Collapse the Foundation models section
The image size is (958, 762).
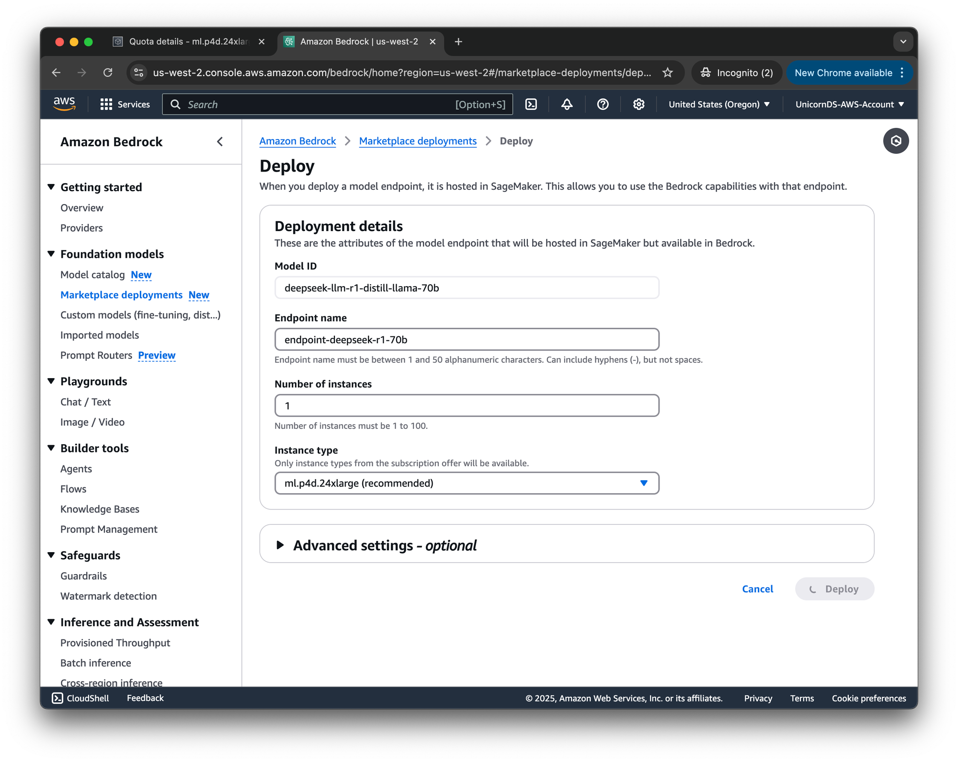[51, 254]
